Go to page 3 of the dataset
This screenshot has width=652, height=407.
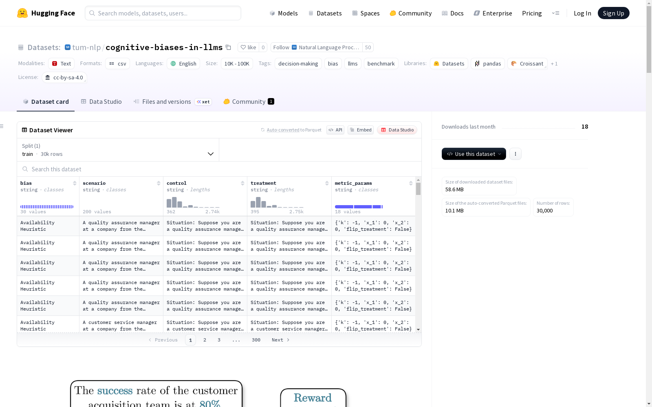point(219,340)
